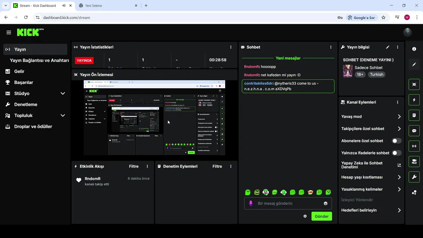
Task: Toggle the chat bubble widget icon
Action: pyautogui.click(x=414, y=131)
